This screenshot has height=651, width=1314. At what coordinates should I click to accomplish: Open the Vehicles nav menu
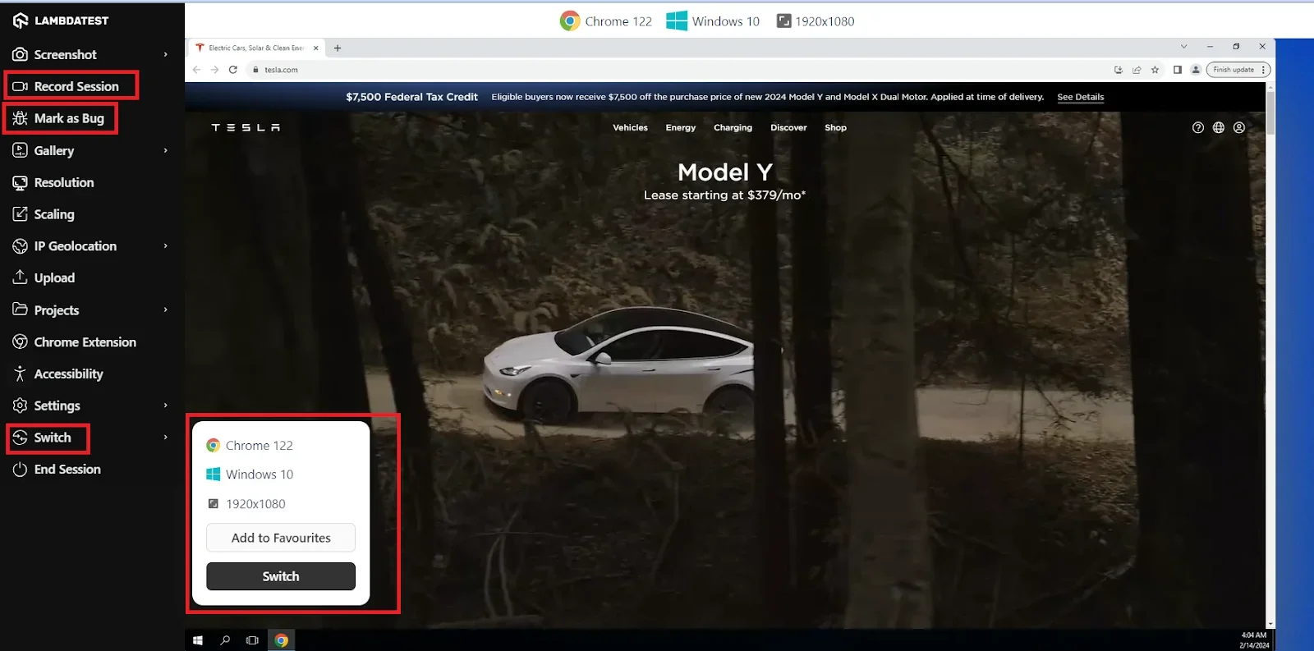pyautogui.click(x=630, y=127)
